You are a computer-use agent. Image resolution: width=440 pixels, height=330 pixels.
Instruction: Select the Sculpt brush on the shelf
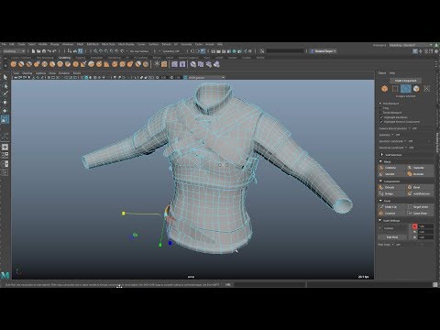pyautogui.click(x=14, y=64)
